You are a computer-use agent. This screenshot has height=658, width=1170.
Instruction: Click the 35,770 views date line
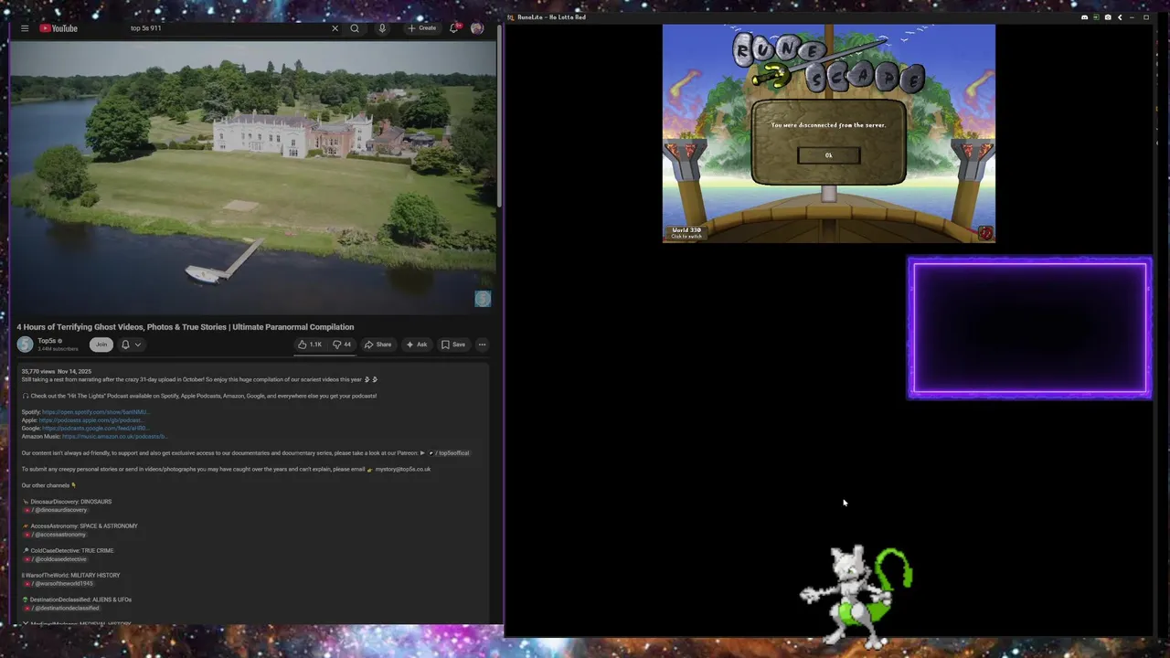pos(57,372)
